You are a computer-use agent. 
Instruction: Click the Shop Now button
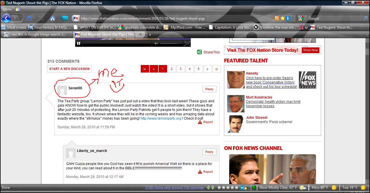[x=310, y=50]
